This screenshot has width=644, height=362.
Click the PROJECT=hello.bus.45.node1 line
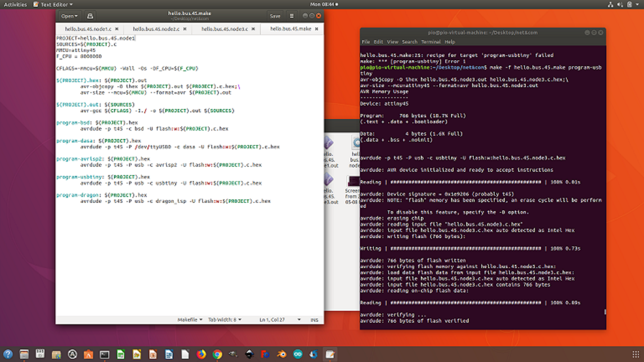96,38
